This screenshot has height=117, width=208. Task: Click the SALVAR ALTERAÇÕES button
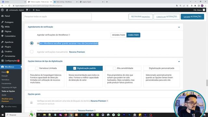(x=192, y=17)
